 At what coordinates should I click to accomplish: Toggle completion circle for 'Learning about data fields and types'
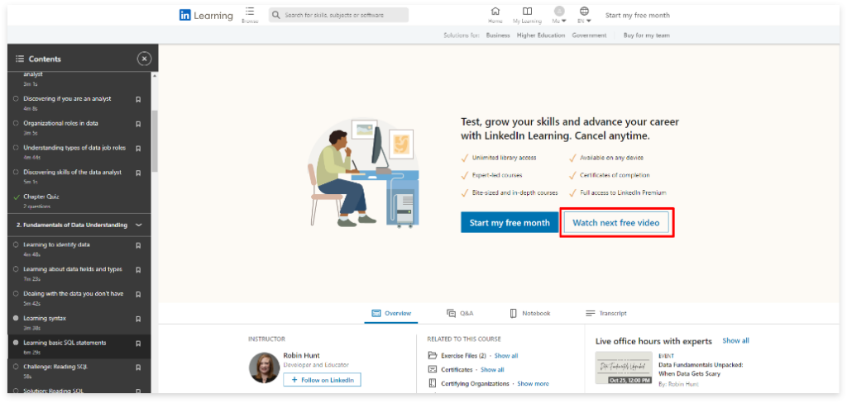(16, 269)
